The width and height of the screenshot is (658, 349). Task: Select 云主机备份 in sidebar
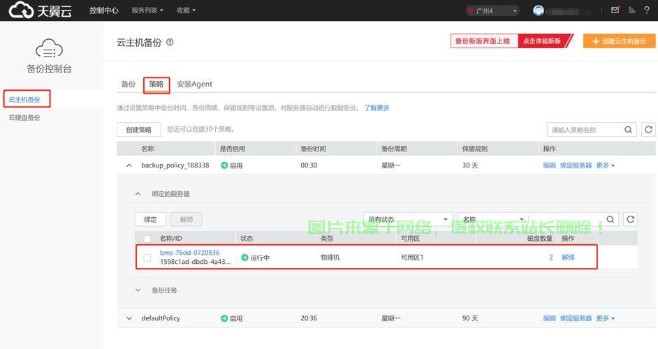pos(24,99)
